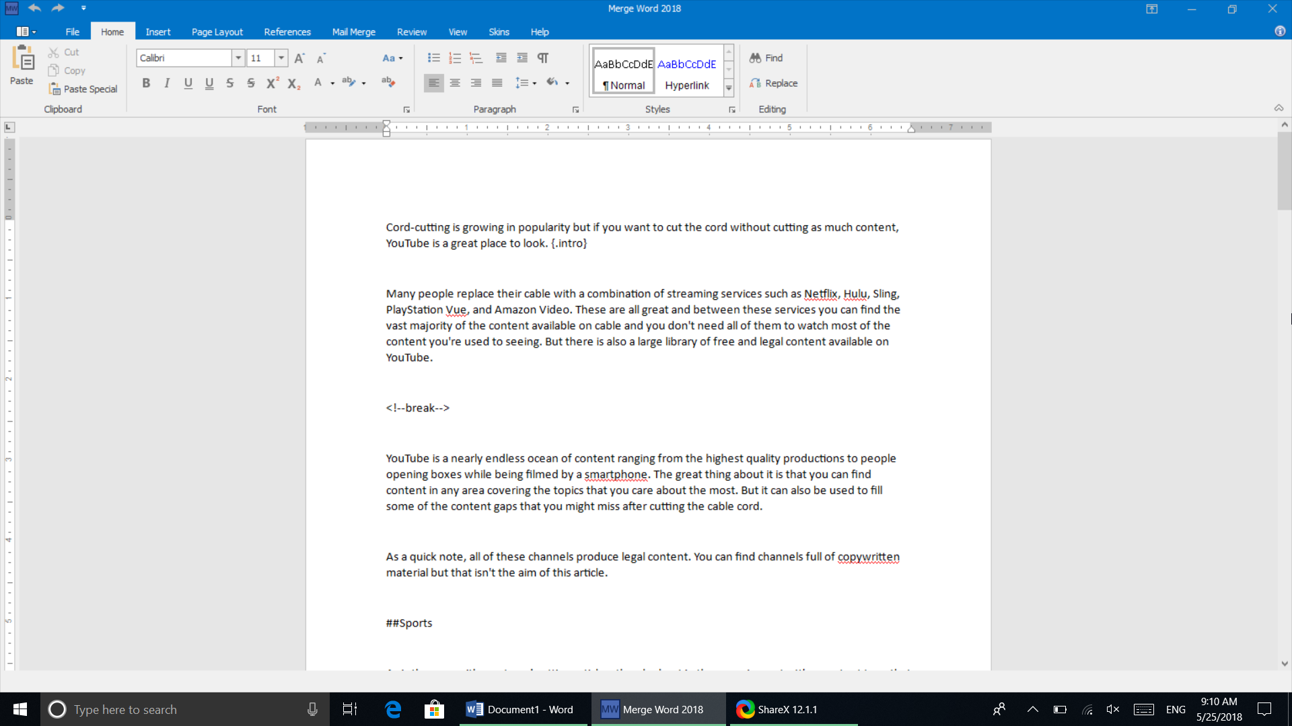Enable Italic text formatting
Image resolution: width=1292 pixels, height=726 pixels.
click(x=167, y=83)
